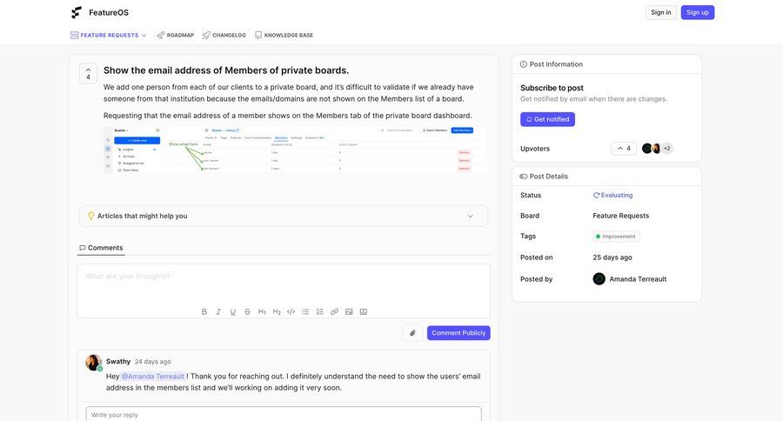Apply italic formatting in the comment editor

point(218,311)
